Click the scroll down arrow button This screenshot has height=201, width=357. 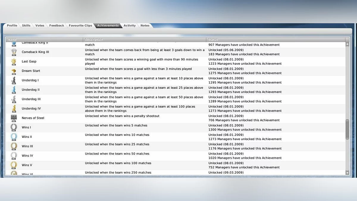pyautogui.click(x=347, y=173)
